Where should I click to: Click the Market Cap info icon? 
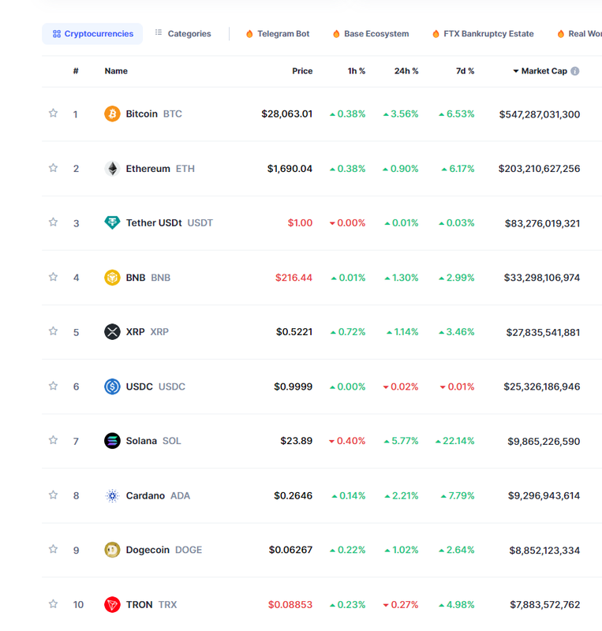click(575, 71)
